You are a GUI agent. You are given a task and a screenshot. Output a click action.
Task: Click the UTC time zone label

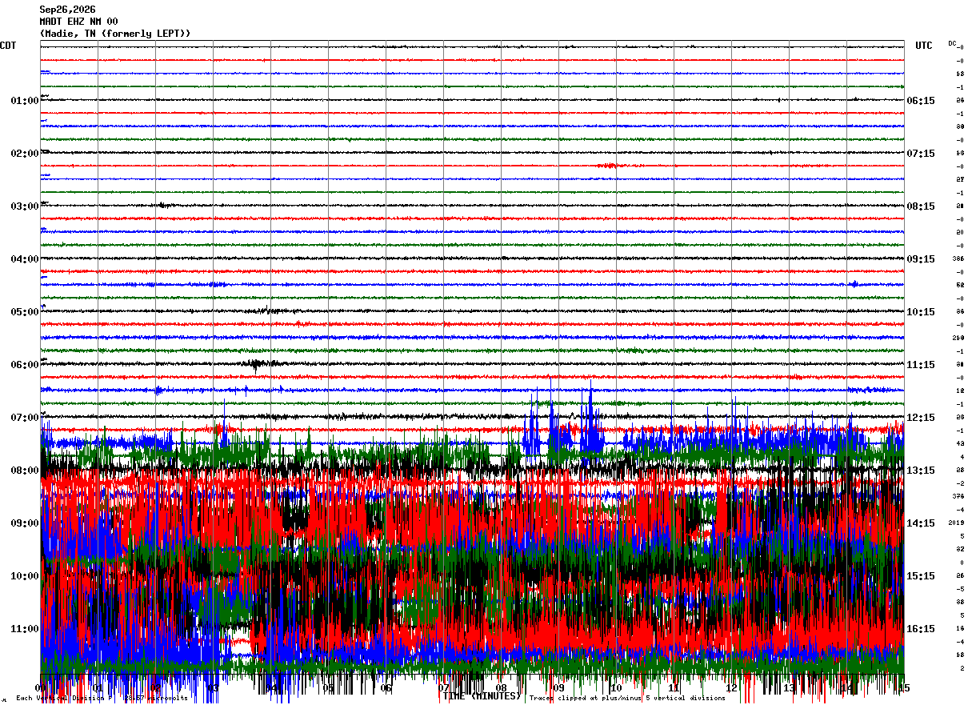click(x=924, y=46)
